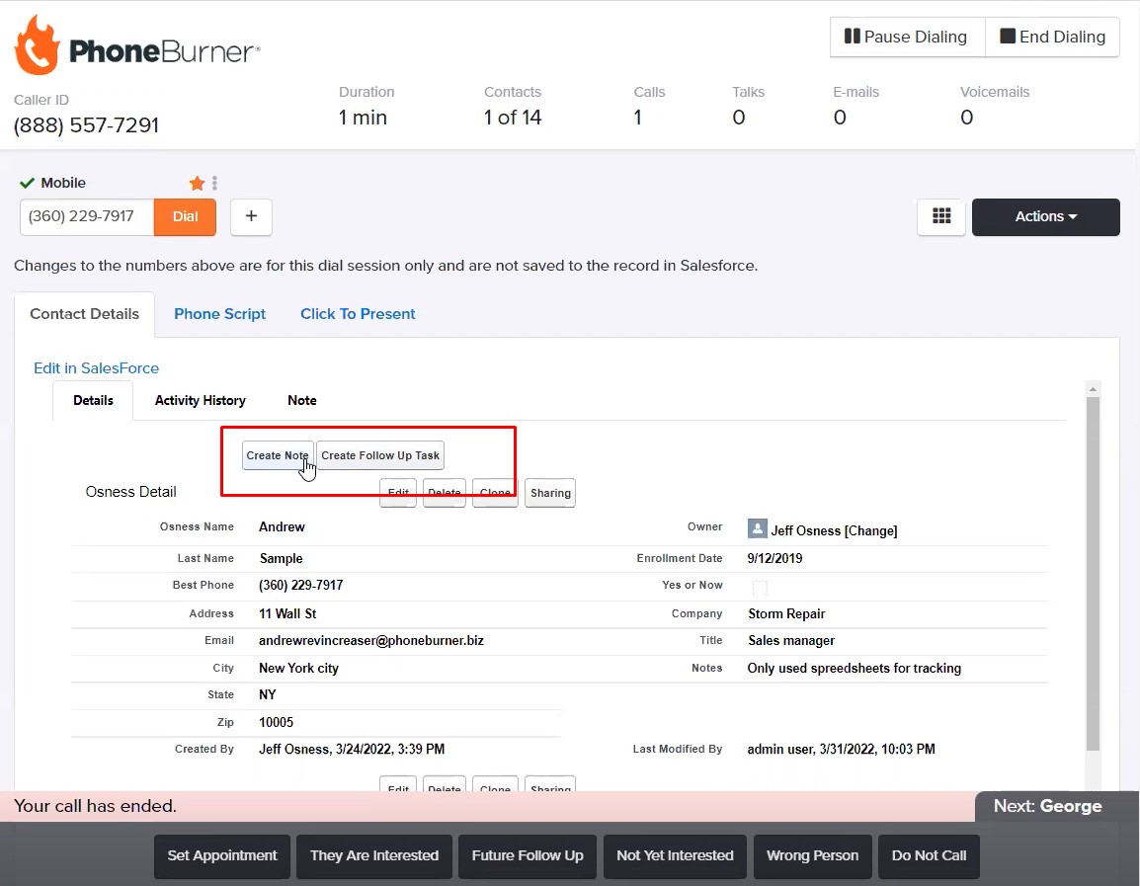Click the Caller ID number (888) 557-7291
The image size is (1140, 886).
pyautogui.click(x=87, y=125)
